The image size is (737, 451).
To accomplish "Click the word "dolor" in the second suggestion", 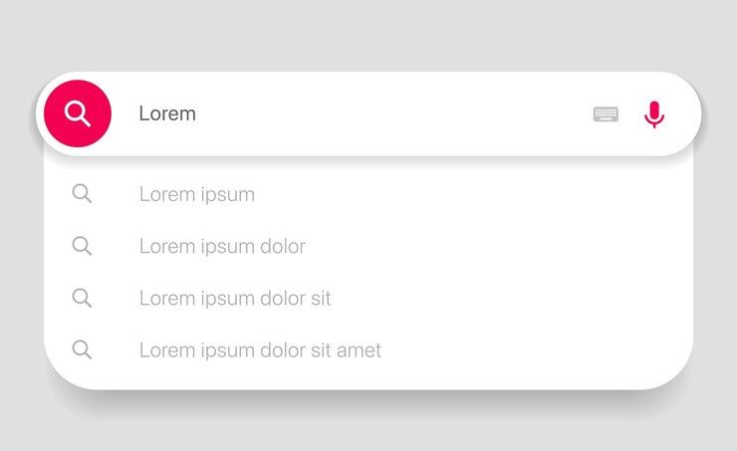I will click(x=283, y=246).
